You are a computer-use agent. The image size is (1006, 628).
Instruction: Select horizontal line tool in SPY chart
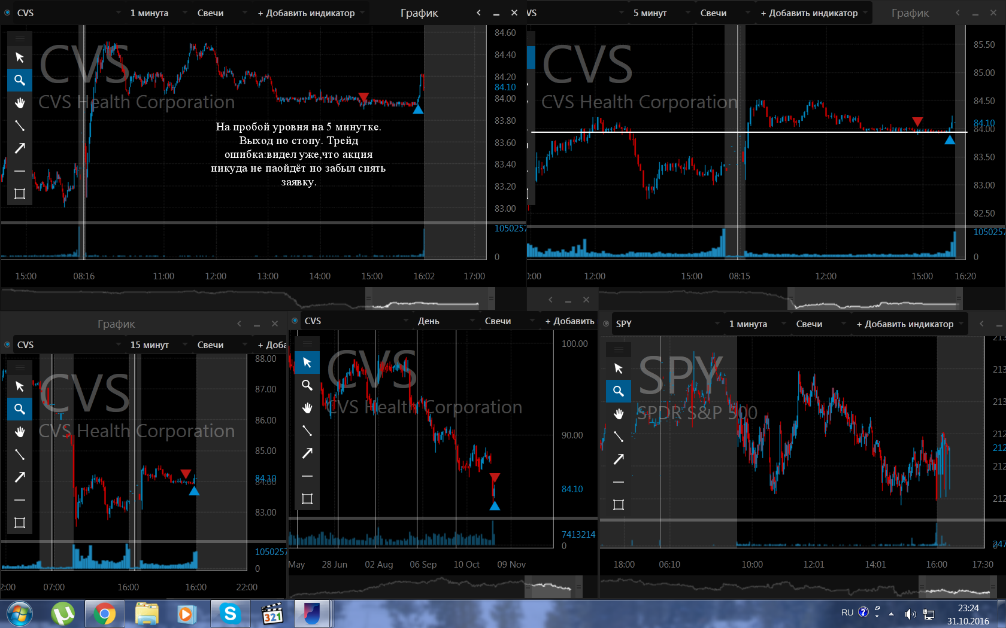619,482
